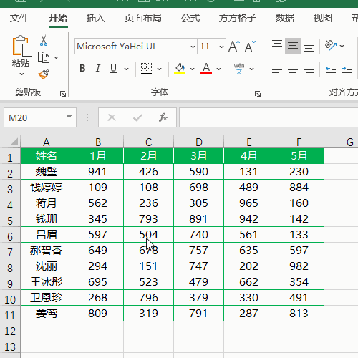Apply red font color

click(x=206, y=69)
